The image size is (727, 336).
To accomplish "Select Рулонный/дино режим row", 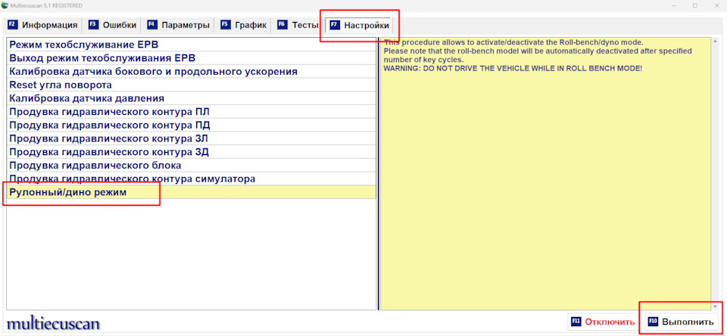I will pyautogui.click(x=192, y=192).
